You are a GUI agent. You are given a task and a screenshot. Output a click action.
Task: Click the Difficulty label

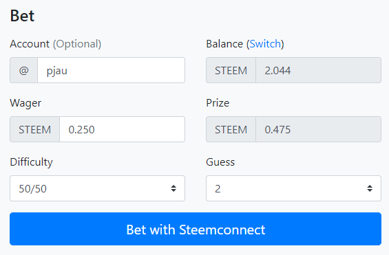[x=31, y=162]
